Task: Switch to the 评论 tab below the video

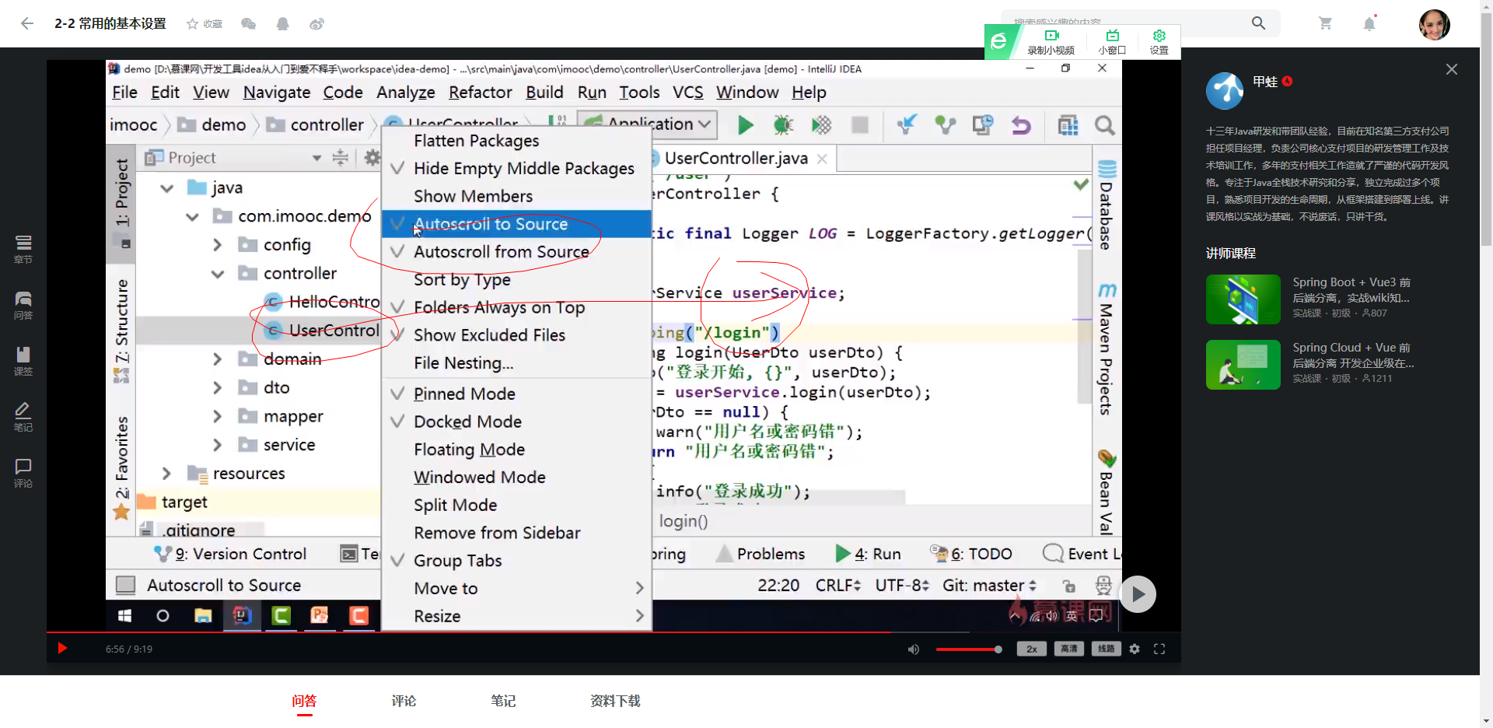Action: pos(404,701)
